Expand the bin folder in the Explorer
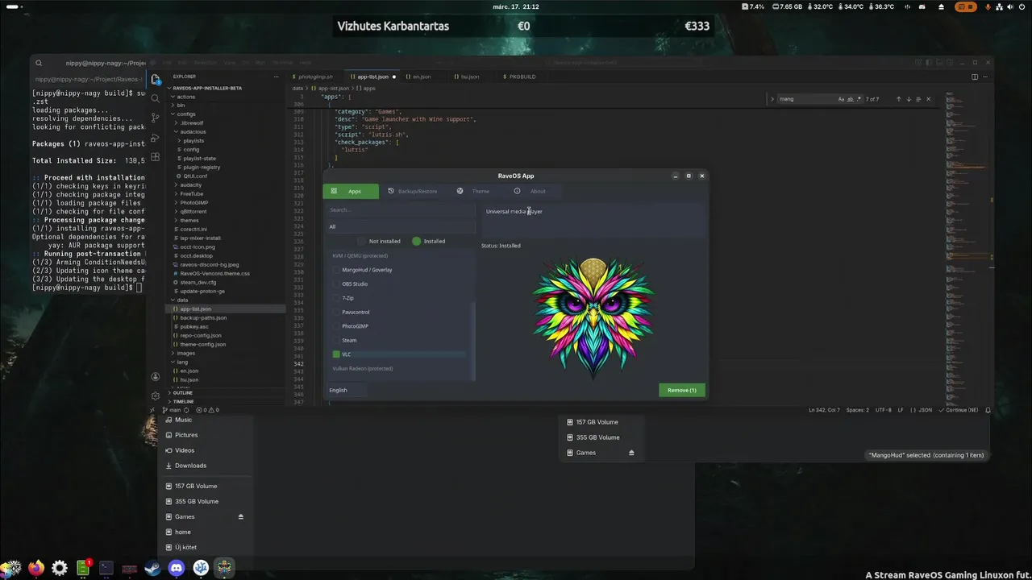 181,106
